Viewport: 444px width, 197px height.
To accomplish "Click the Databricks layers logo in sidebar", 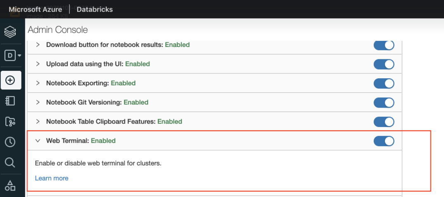I will pos(10,32).
